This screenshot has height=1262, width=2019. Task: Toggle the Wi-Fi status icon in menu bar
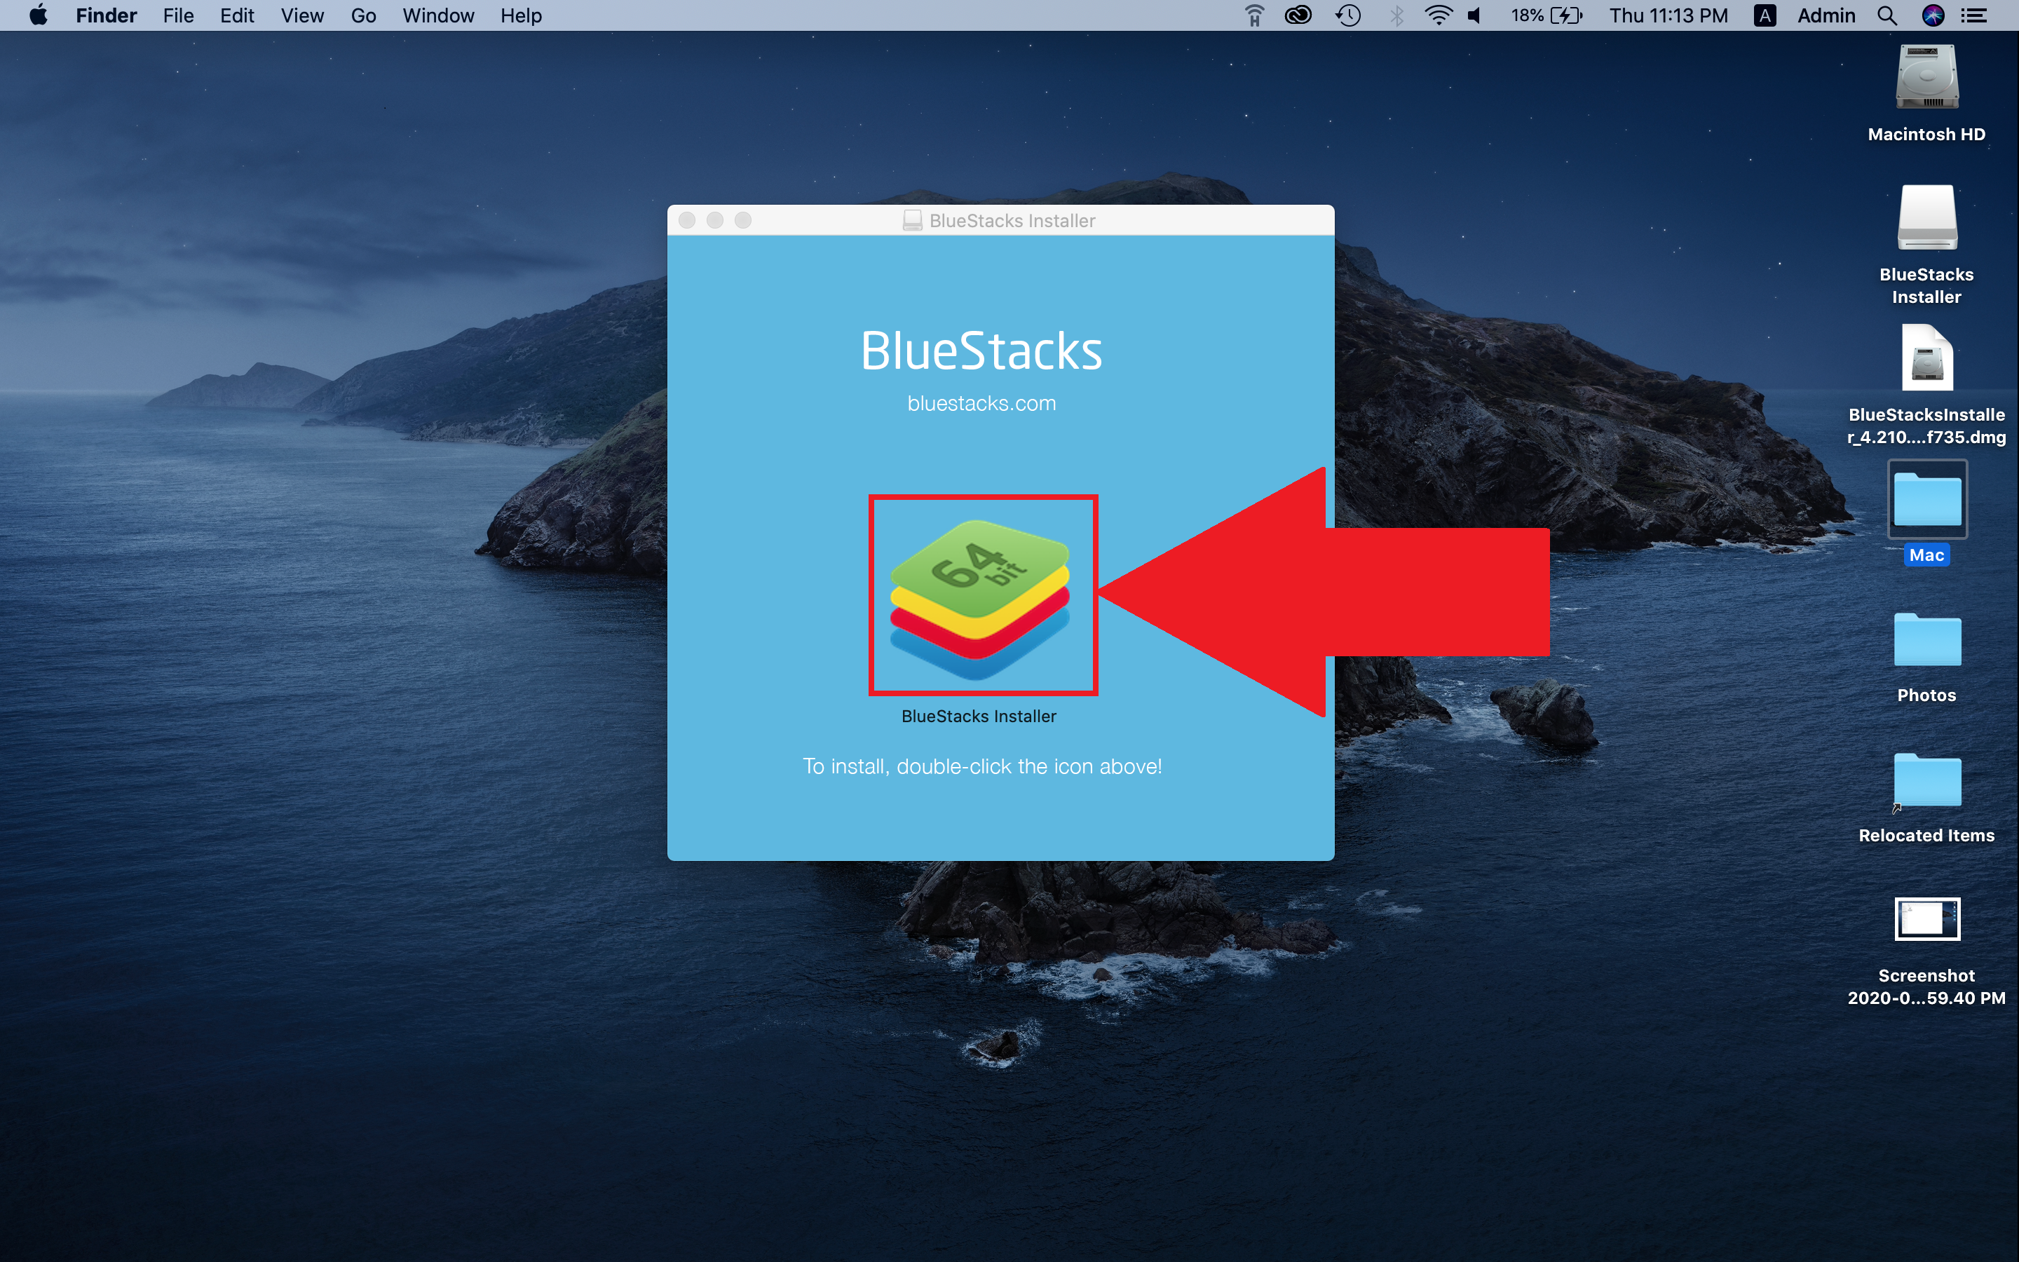point(1438,16)
